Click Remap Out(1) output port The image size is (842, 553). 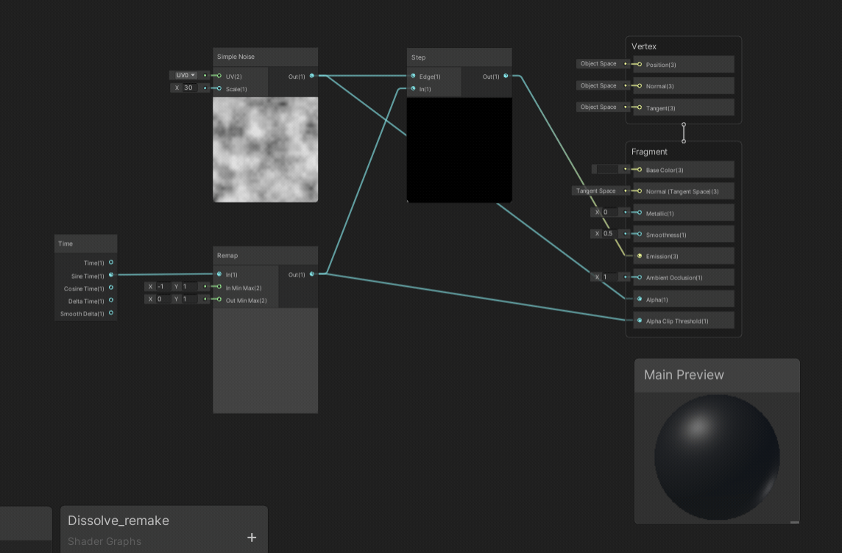tap(312, 274)
